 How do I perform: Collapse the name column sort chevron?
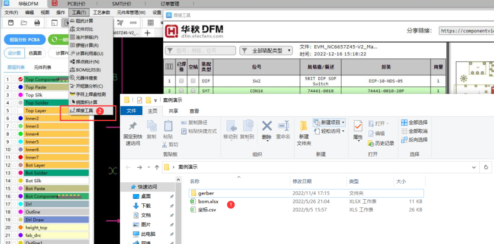[238, 177]
